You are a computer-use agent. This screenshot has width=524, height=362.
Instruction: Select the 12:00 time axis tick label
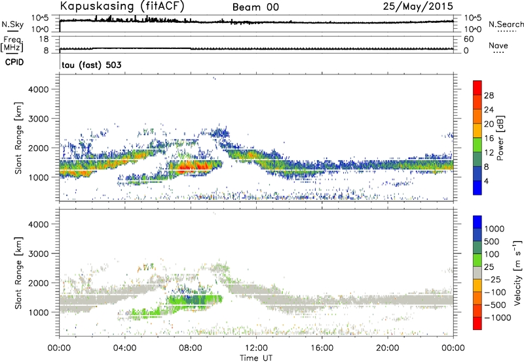(x=256, y=348)
